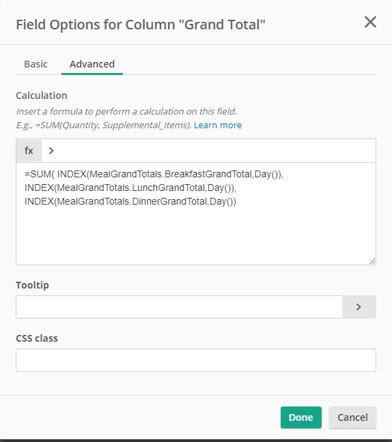Image resolution: width=392 pixels, height=442 pixels.
Task: Dismiss the dialog using Cancel
Action: pos(352,417)
